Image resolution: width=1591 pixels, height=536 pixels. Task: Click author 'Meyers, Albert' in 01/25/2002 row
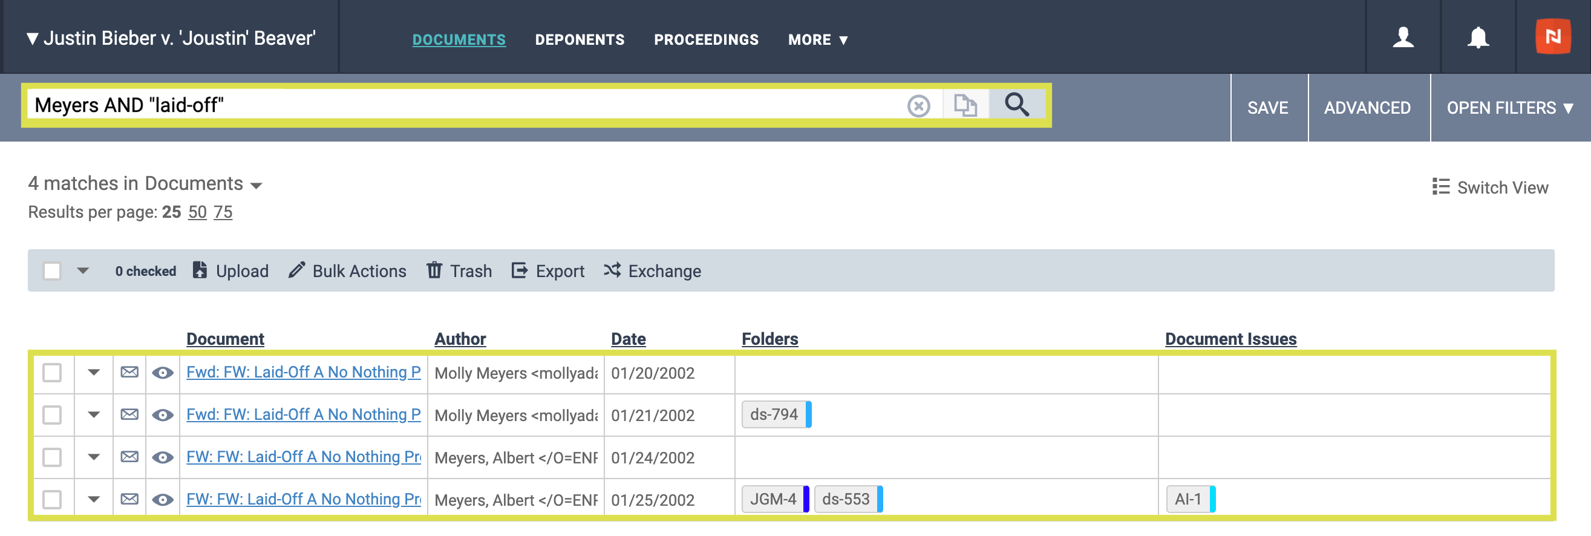point(516,500)
